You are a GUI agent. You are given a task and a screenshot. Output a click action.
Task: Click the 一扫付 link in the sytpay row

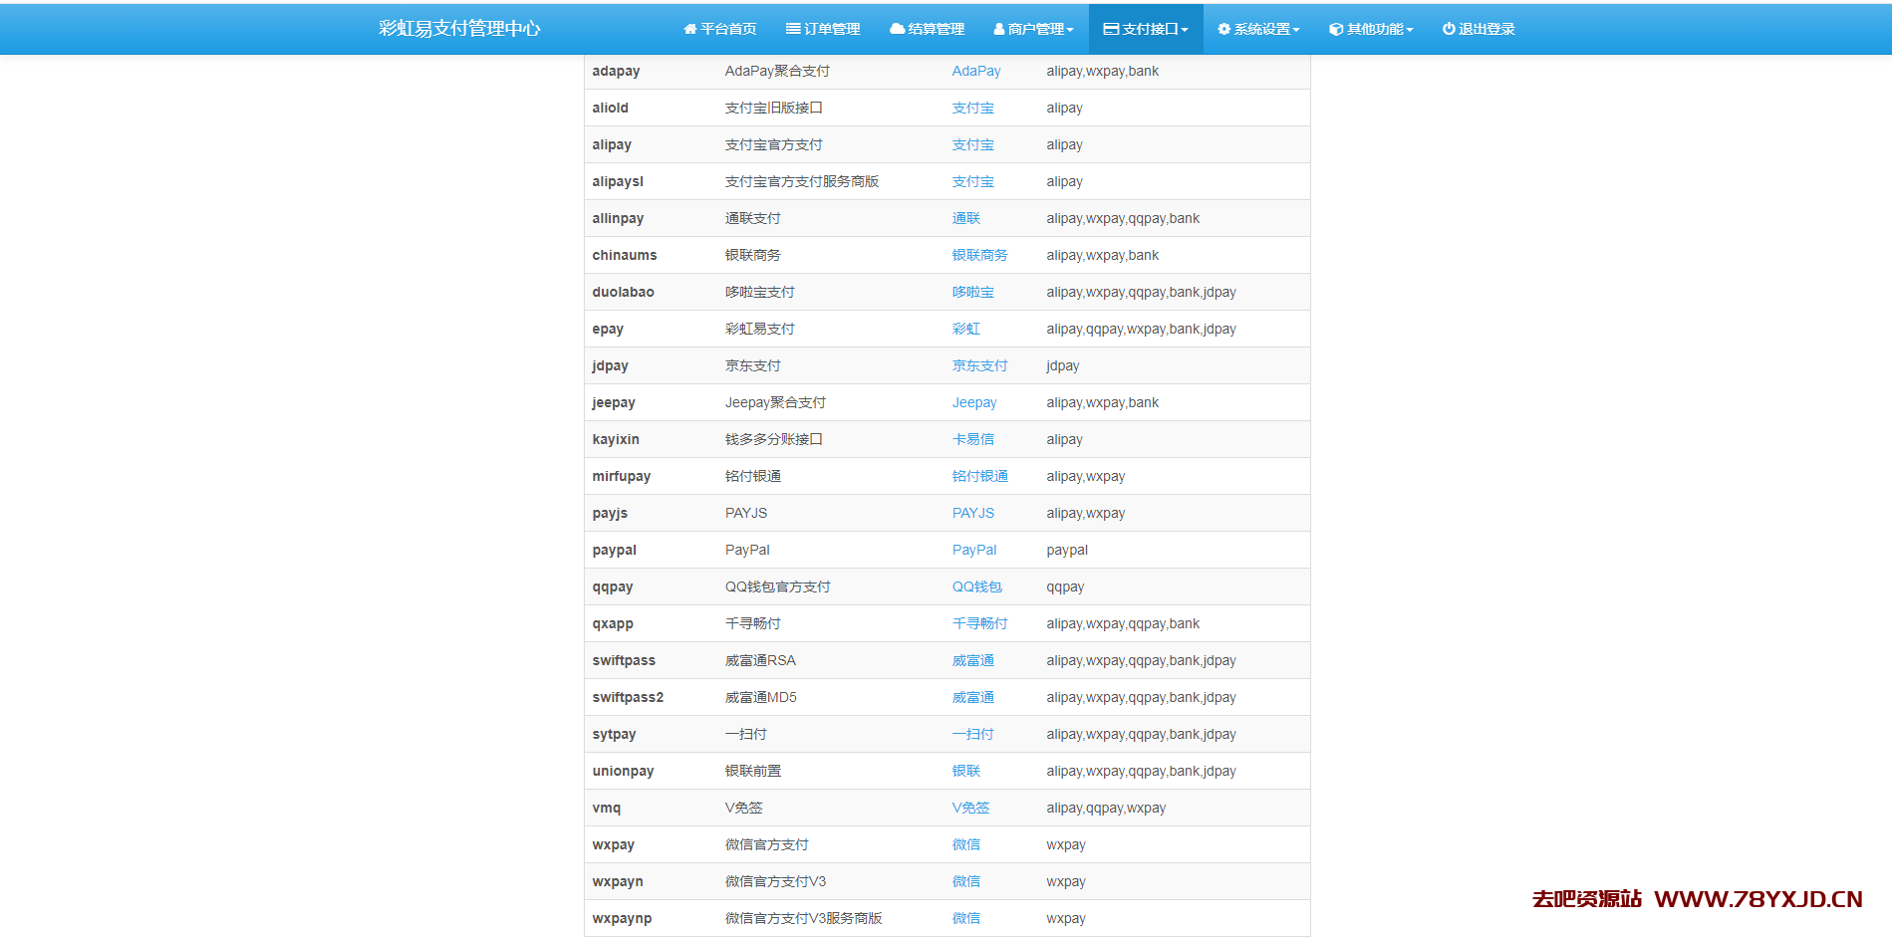pyautogui.click(x=973, y=734)
